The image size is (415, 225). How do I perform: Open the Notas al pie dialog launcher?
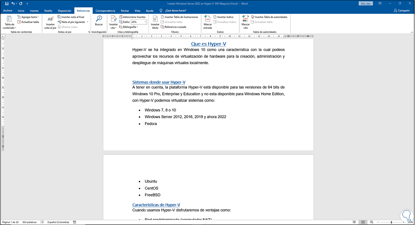point(89,32)
